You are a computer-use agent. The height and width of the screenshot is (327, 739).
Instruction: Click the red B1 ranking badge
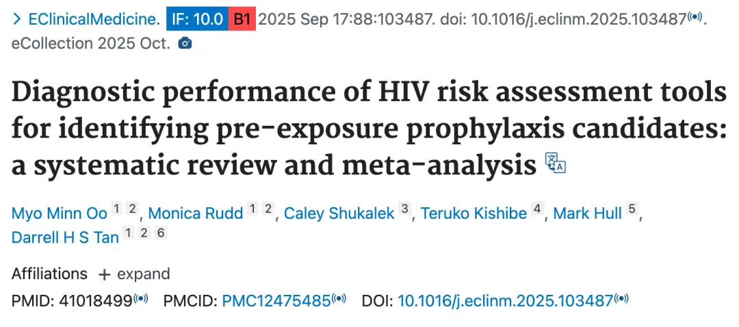242,19
